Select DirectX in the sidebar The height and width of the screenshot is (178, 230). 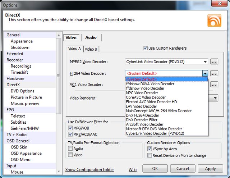[x=30, y=85]
